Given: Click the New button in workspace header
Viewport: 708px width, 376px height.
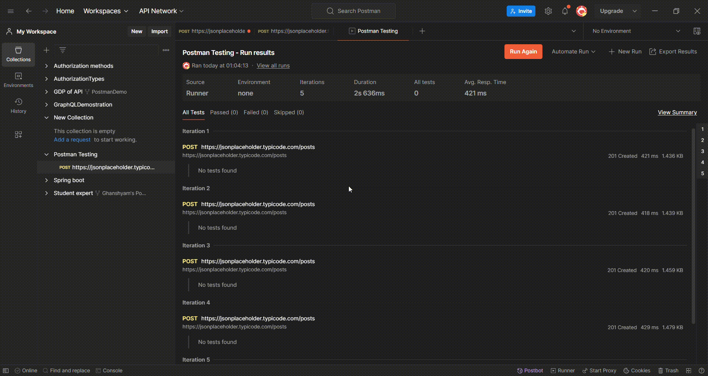Looking at the screenshot, I should tap(137, 31).
